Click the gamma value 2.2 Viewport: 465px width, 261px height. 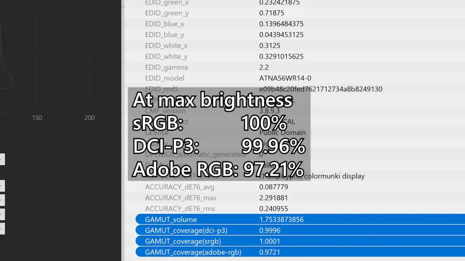point(264,68)
